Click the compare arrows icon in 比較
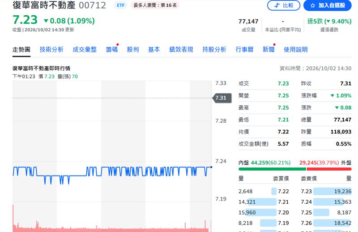358x232 pixels. (277, 5)
